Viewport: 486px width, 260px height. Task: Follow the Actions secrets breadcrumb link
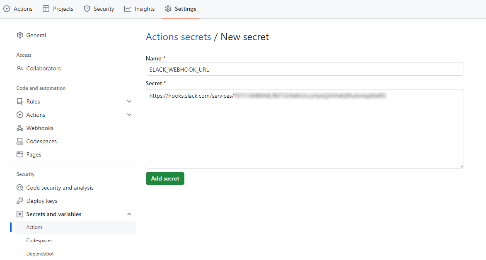[x=178, y=37]
